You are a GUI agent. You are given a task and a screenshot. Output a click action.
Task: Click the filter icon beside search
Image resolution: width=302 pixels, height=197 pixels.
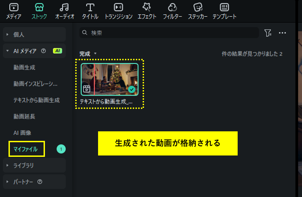pos(268,33)
